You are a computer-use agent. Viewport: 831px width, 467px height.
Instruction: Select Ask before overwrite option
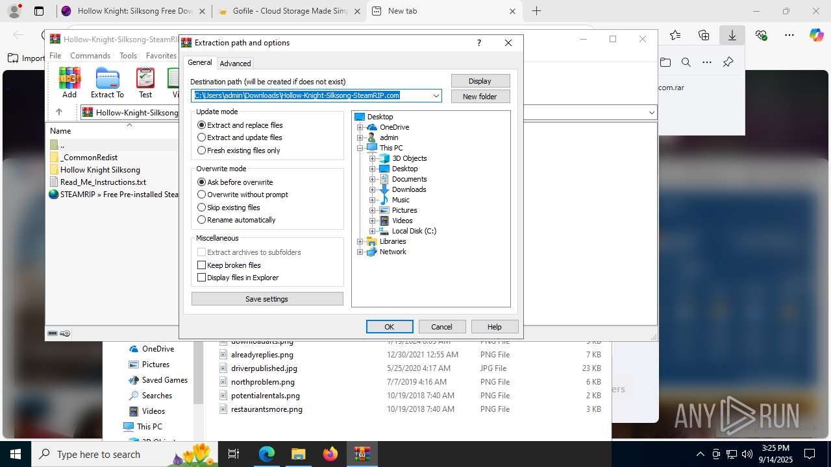[235, 182]
